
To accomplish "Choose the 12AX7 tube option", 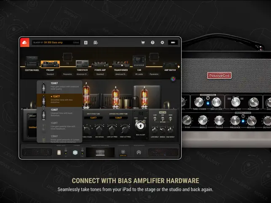I will point(59,87).
